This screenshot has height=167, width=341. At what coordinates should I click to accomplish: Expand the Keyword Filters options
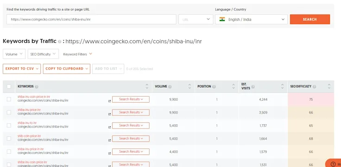[x=78, y=54]
